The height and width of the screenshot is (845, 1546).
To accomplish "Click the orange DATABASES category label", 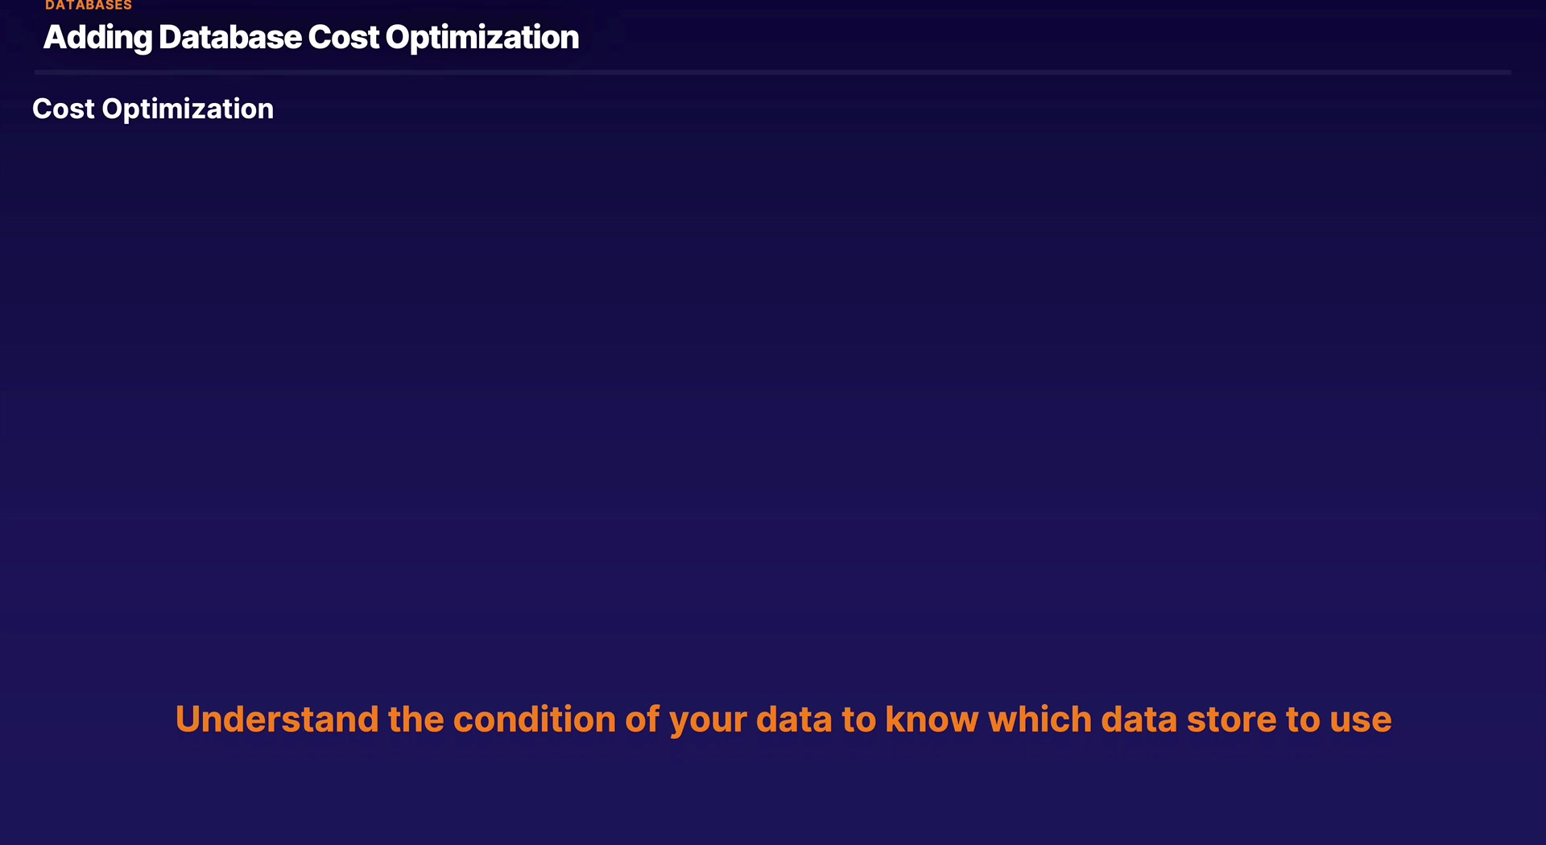I will pyautogui.click(x=89, y=6).
